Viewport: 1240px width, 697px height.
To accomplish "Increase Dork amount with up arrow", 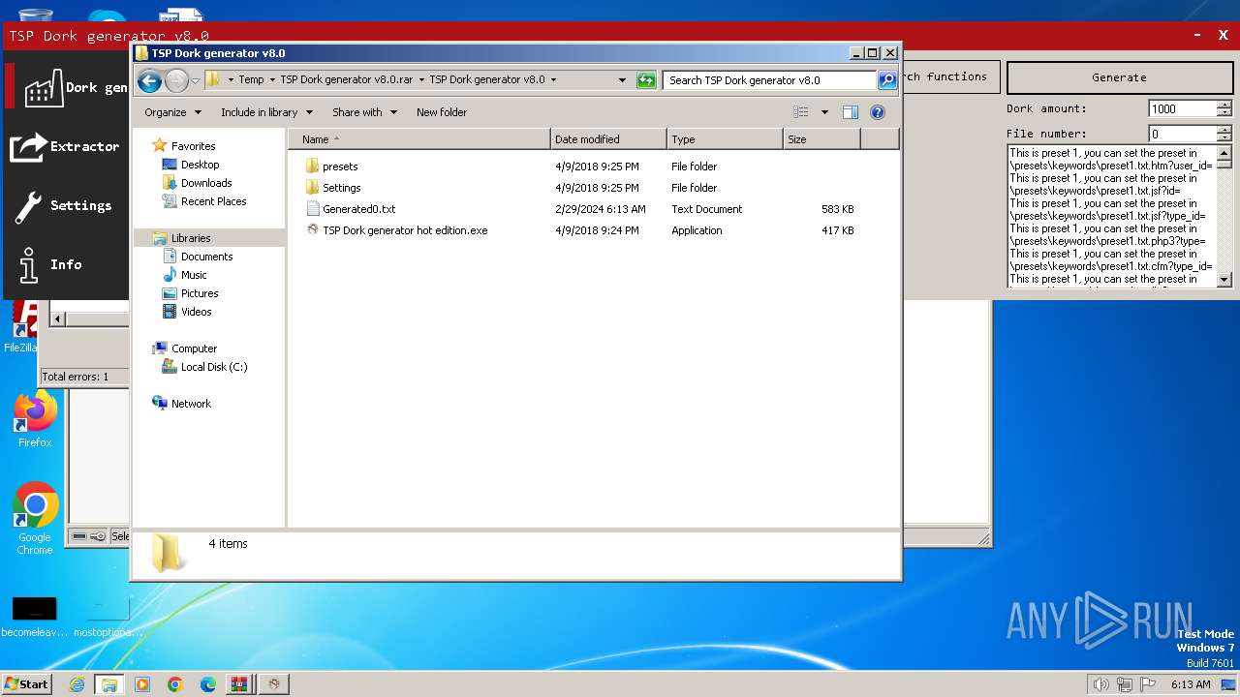I will tap(1224, 105).
